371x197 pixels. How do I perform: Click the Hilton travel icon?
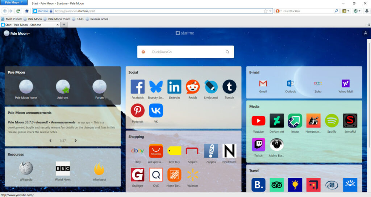coord(332,185)
